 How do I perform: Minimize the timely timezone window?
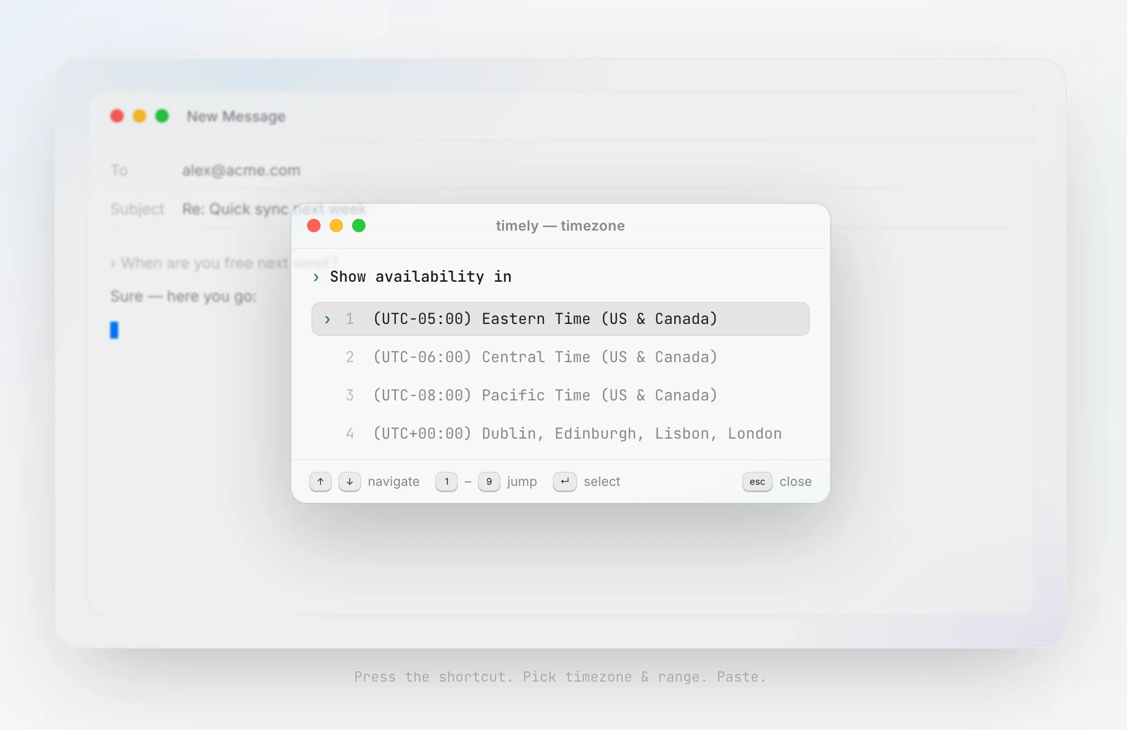pos(336,226)
